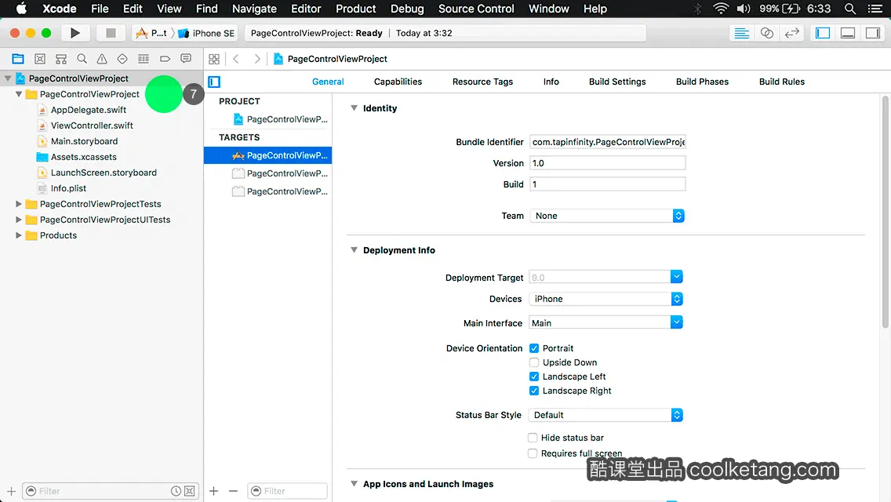891x502 pixels.
Task: Enable the Requires full screen checkbox
Action: 533,453
